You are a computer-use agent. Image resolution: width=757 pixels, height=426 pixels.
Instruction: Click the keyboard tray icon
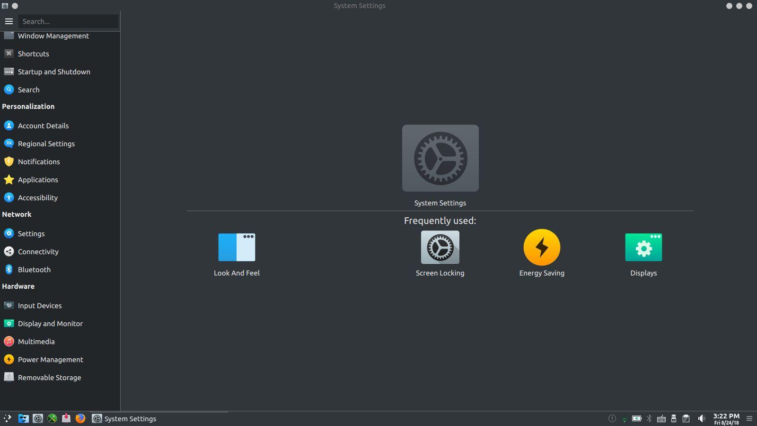pos(661,419)
